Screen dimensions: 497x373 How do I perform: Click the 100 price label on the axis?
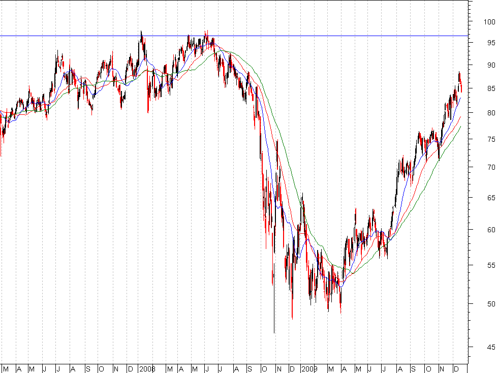pos(489,22)
